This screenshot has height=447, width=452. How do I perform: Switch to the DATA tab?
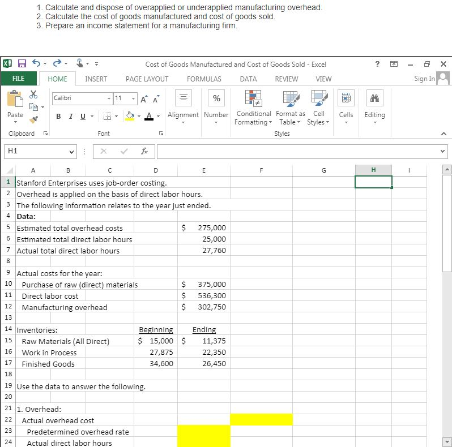pyautogui.click(x=248, y=79)
